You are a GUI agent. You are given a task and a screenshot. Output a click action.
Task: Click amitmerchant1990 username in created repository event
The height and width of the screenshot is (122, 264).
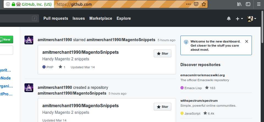click(x=55, y=87)
